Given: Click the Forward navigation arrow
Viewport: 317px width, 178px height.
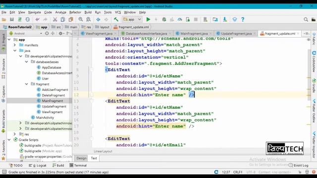Looking at the screenshot, I should (x=106, y=19).
